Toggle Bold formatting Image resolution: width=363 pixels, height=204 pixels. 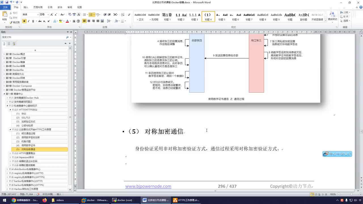point(24,21)
